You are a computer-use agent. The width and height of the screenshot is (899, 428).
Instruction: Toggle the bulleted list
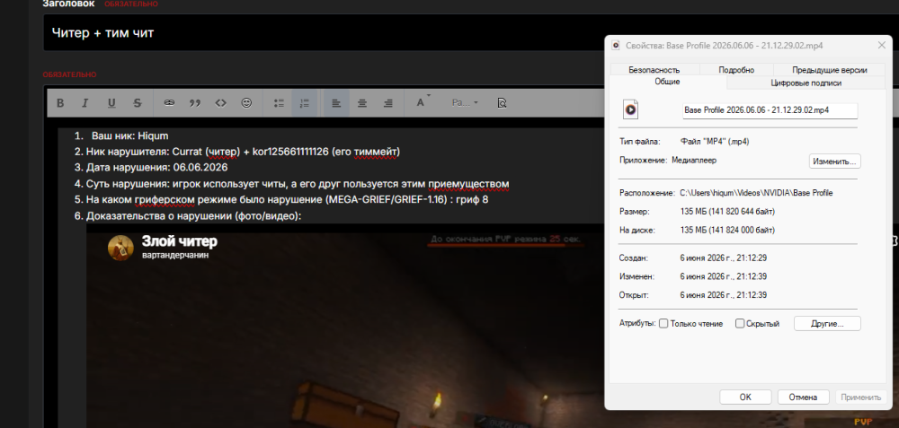coord(280,103)
